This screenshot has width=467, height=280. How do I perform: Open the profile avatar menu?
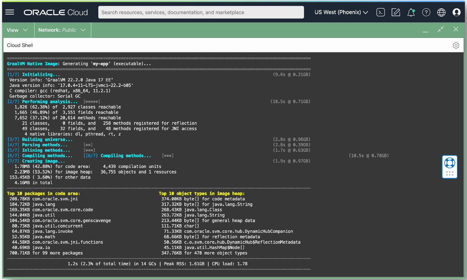coord(457,12)
